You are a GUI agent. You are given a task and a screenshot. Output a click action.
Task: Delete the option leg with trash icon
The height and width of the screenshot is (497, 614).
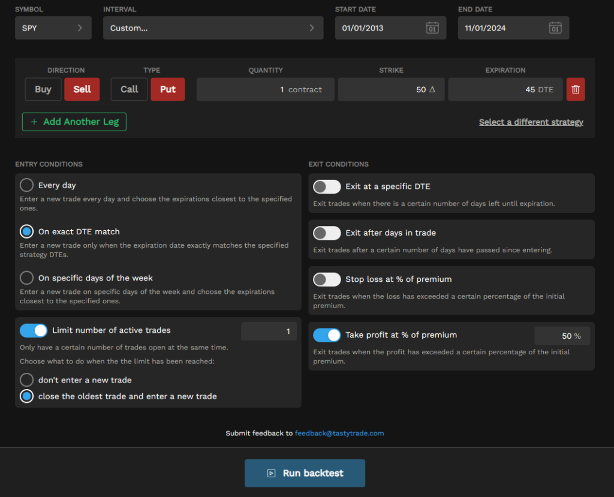(x=575, y=89)
